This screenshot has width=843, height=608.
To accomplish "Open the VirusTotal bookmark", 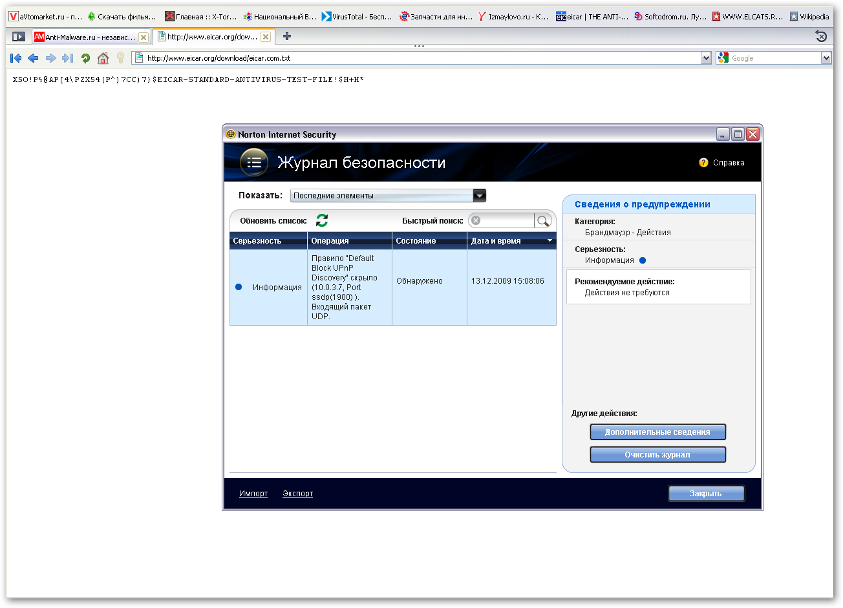I will [357, 17].
